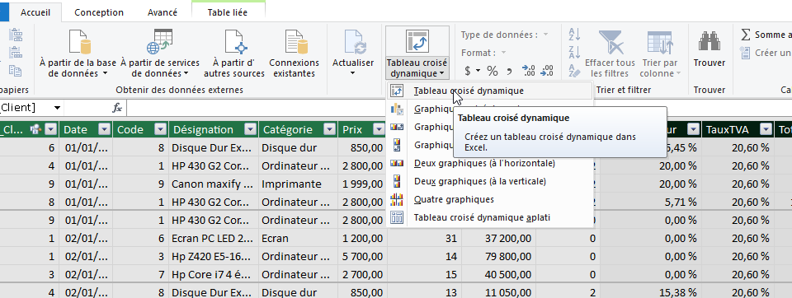Click the increase decimal places icon
The height and width of the screenshot is (298, 792).
pyautogui.click(x=528, y=71)
